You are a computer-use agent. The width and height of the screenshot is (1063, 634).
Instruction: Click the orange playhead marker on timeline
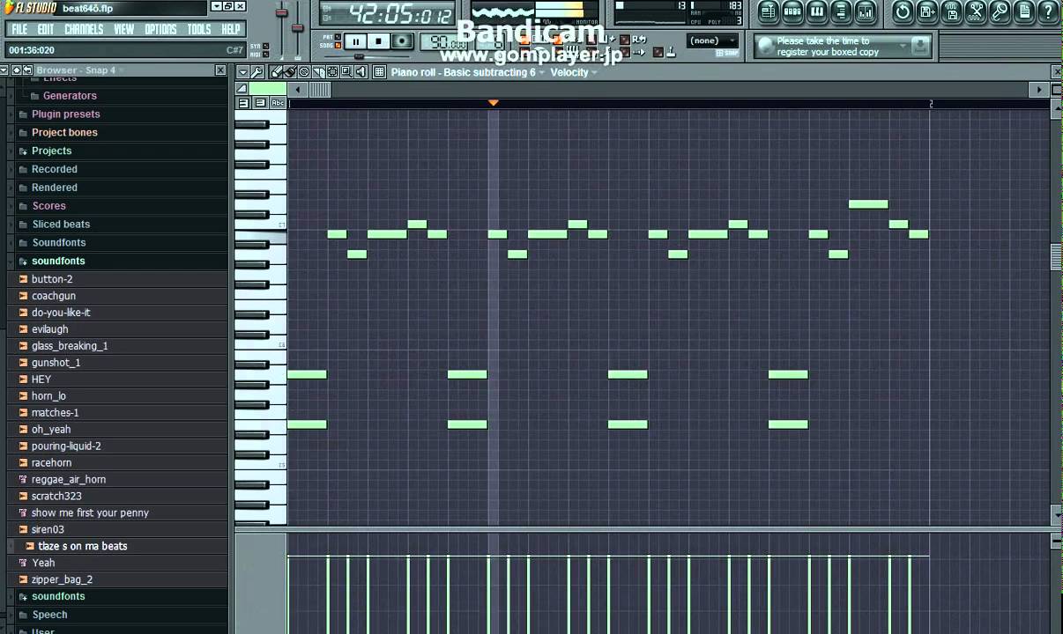pos(494,103)
